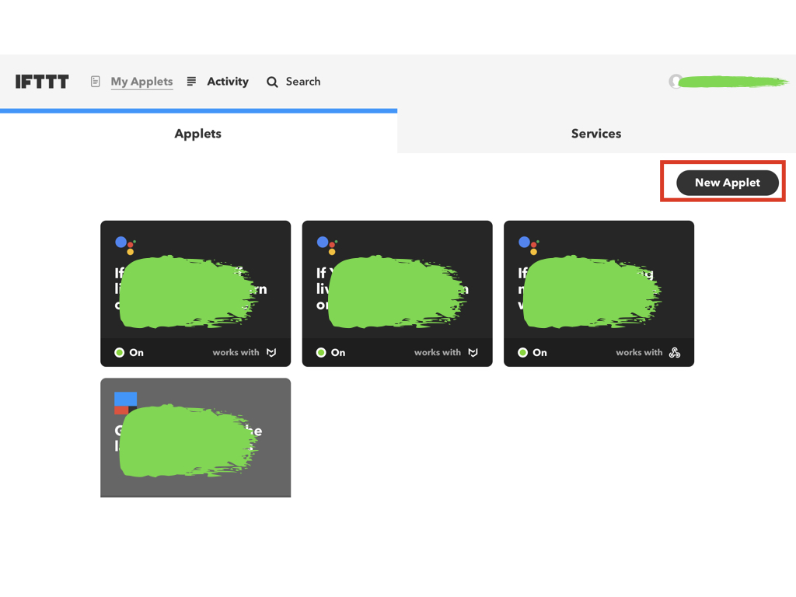The width and height of the screenshot is (796, 597).
Task: Click Google Assistant icon on first applet card
Action: [x=125, y=245]
